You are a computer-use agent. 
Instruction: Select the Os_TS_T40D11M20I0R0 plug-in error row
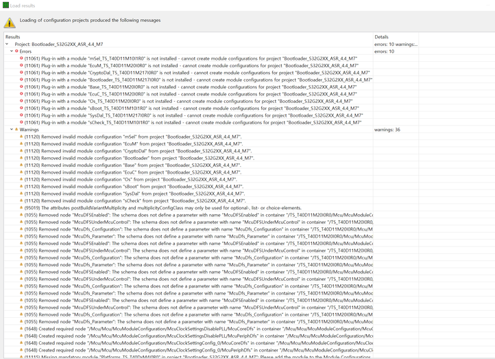[x=192, y=101]
